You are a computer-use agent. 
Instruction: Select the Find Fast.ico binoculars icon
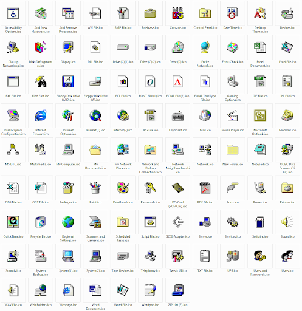click(x=41, y=81)
